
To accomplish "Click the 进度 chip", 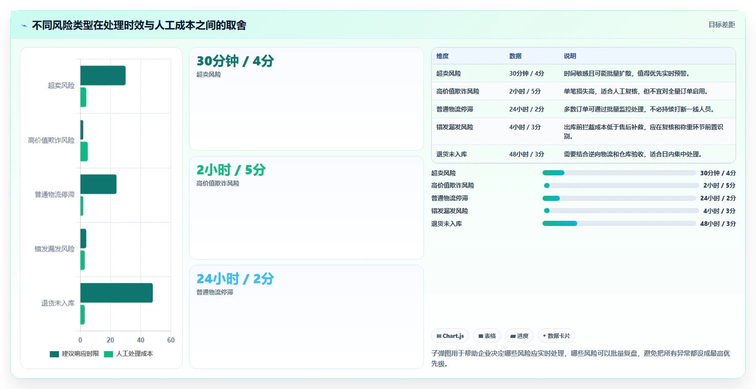I will [x=519, y=336].
